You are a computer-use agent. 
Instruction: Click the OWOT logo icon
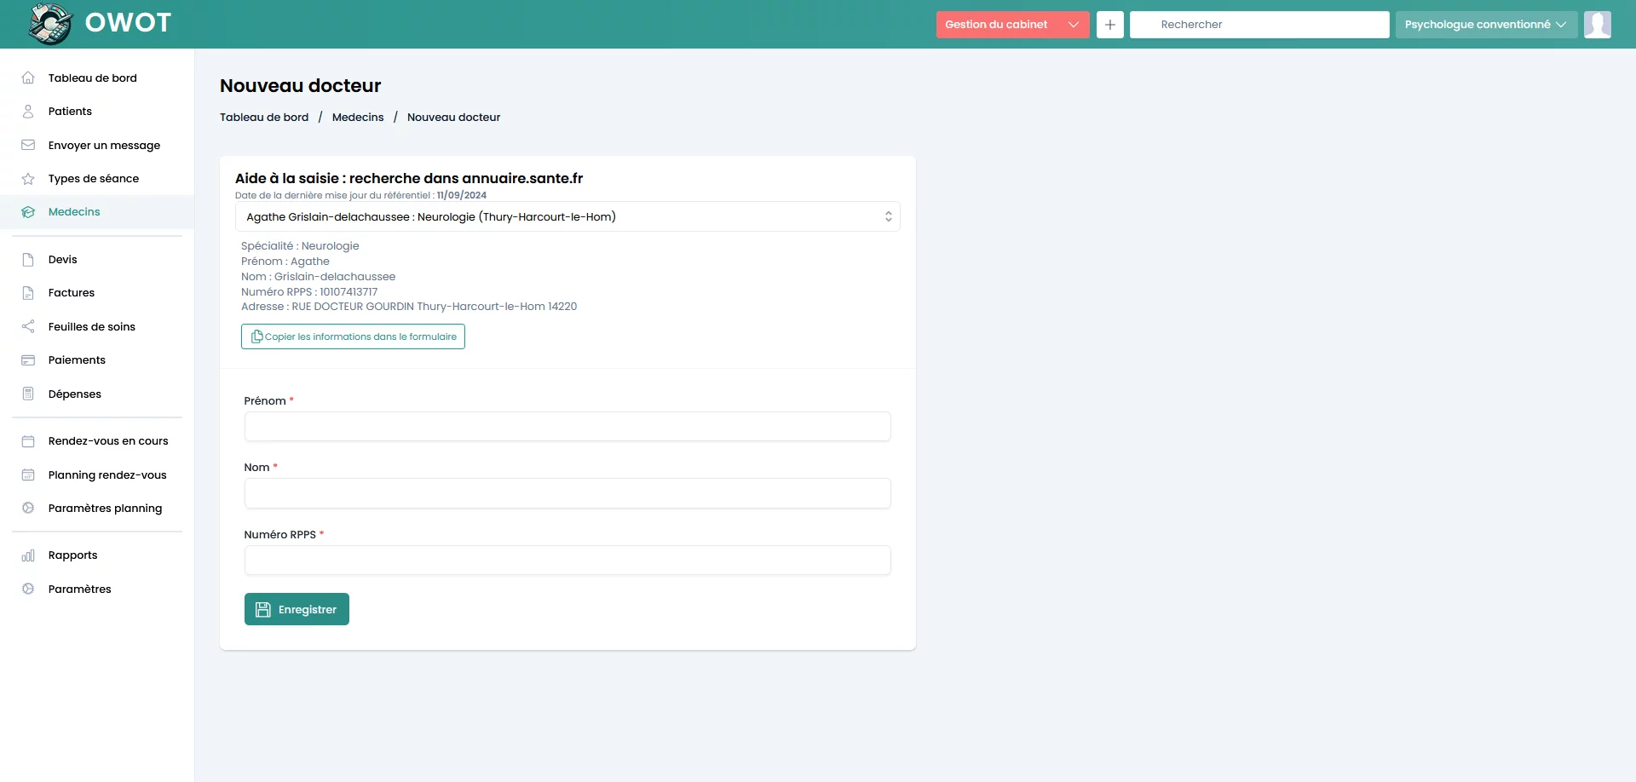point(50,24)
